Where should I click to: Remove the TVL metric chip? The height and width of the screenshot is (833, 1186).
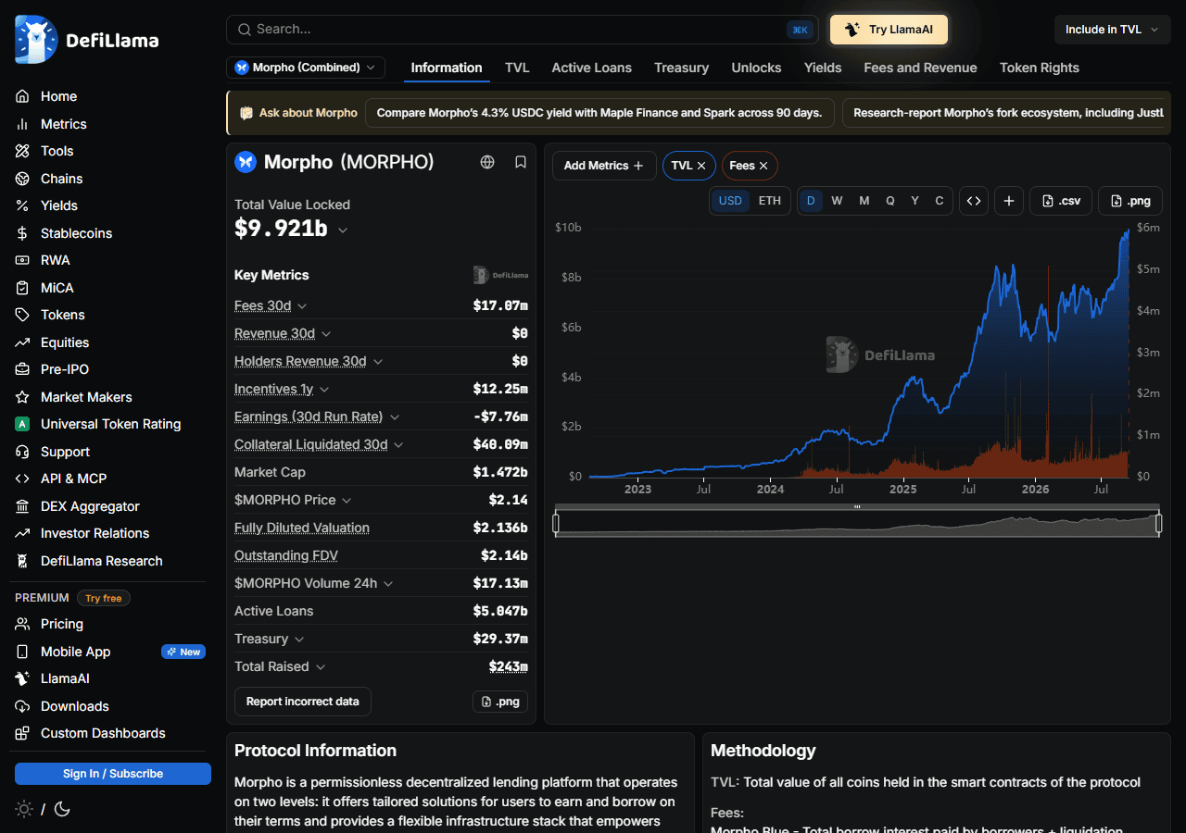tap(701, 166)
